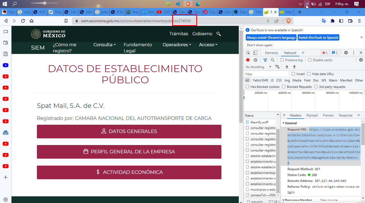Select the inspect element cursor tool

pos(248,53)
